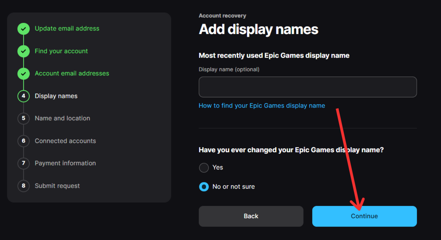The width and height of the screenshot is (441, 240).
Task: Click the checkmark icon next to Find your account
Action: (23, 51)
